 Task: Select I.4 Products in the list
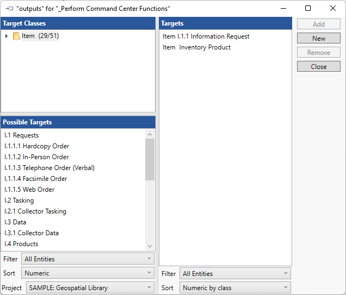pos(21,244)
